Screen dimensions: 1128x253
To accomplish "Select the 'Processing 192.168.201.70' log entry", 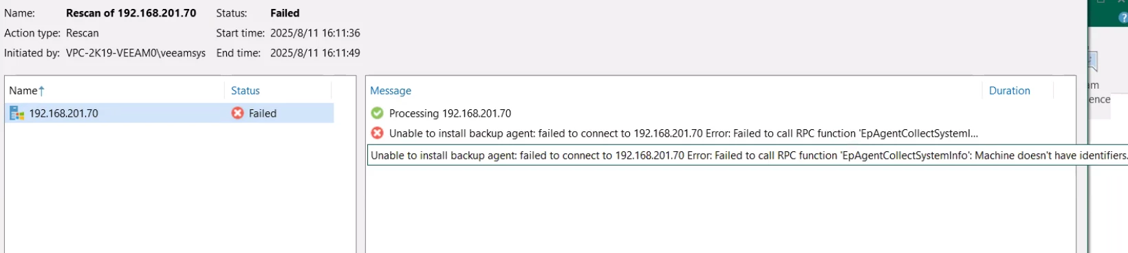I will (451, 113).
